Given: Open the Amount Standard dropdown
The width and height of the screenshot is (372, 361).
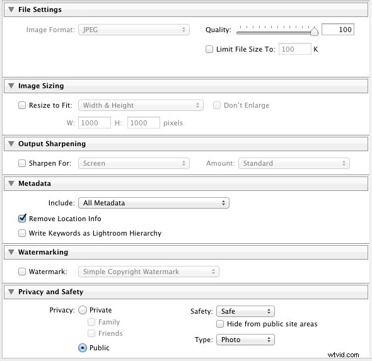Looking at the screenshot, I should click(x=294, y=163).
